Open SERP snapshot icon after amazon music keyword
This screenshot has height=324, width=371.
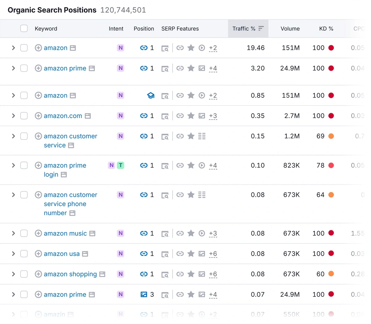92,234
